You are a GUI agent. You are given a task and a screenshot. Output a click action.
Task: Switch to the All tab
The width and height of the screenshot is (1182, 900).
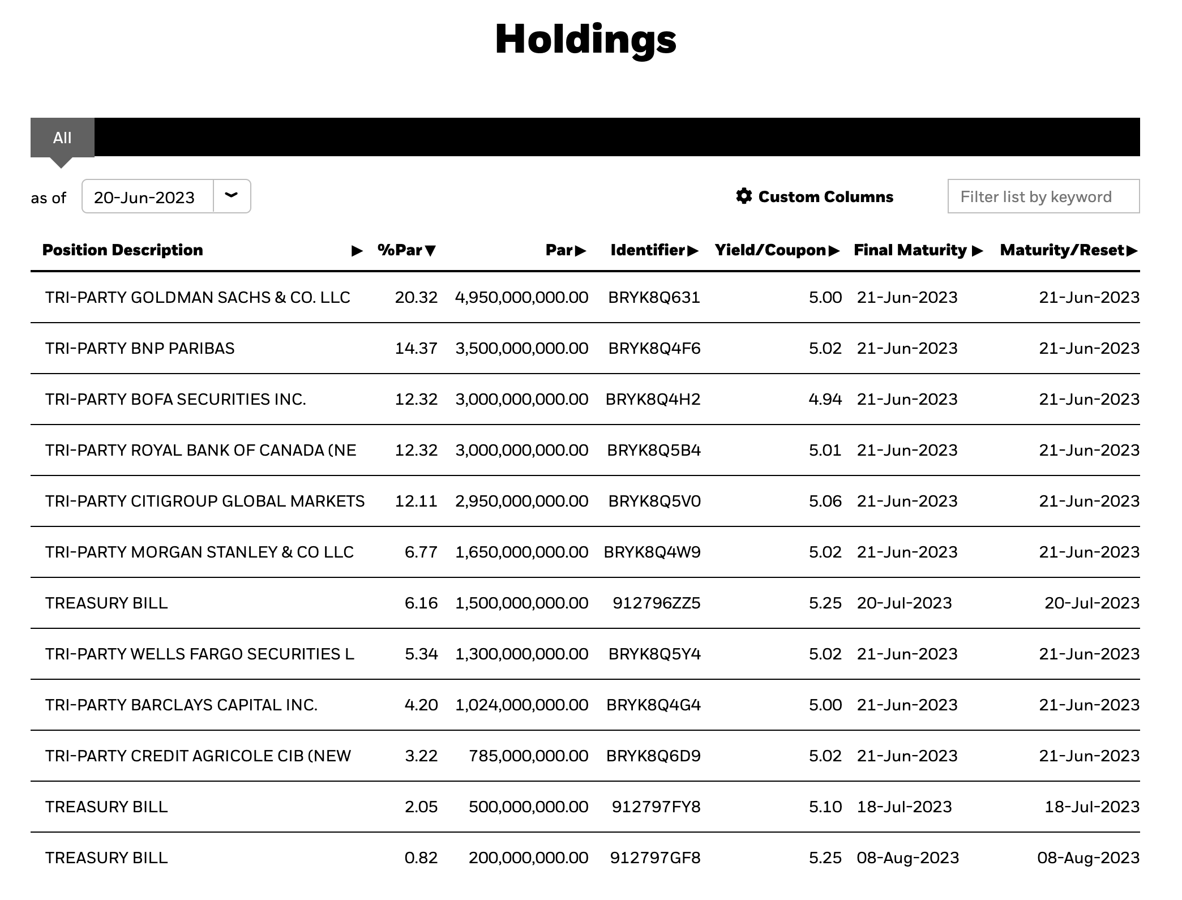click(x=62, y=138)
